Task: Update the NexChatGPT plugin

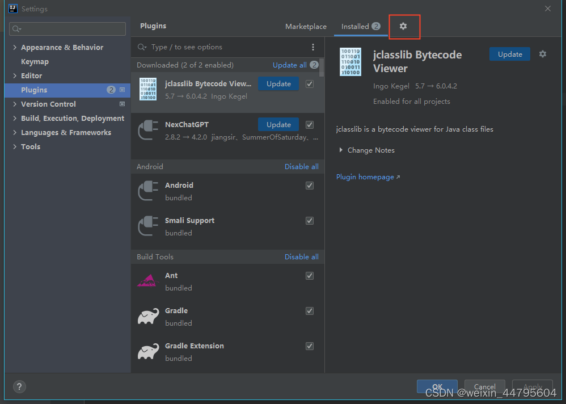Action: 278,125
